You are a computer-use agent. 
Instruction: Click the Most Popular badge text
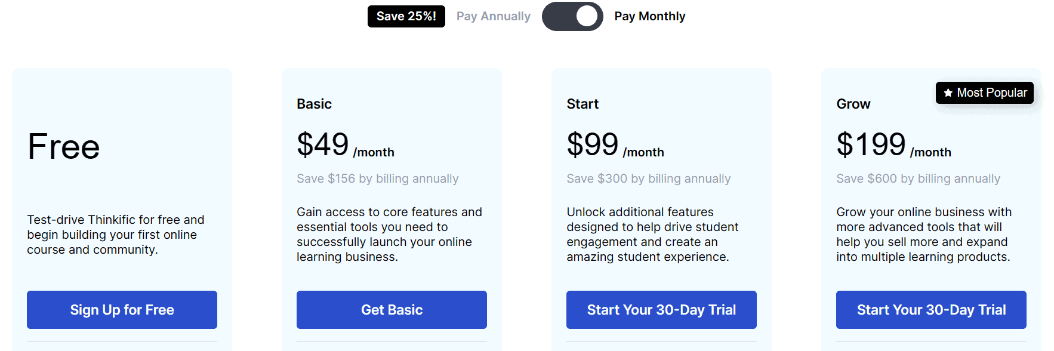992,93
